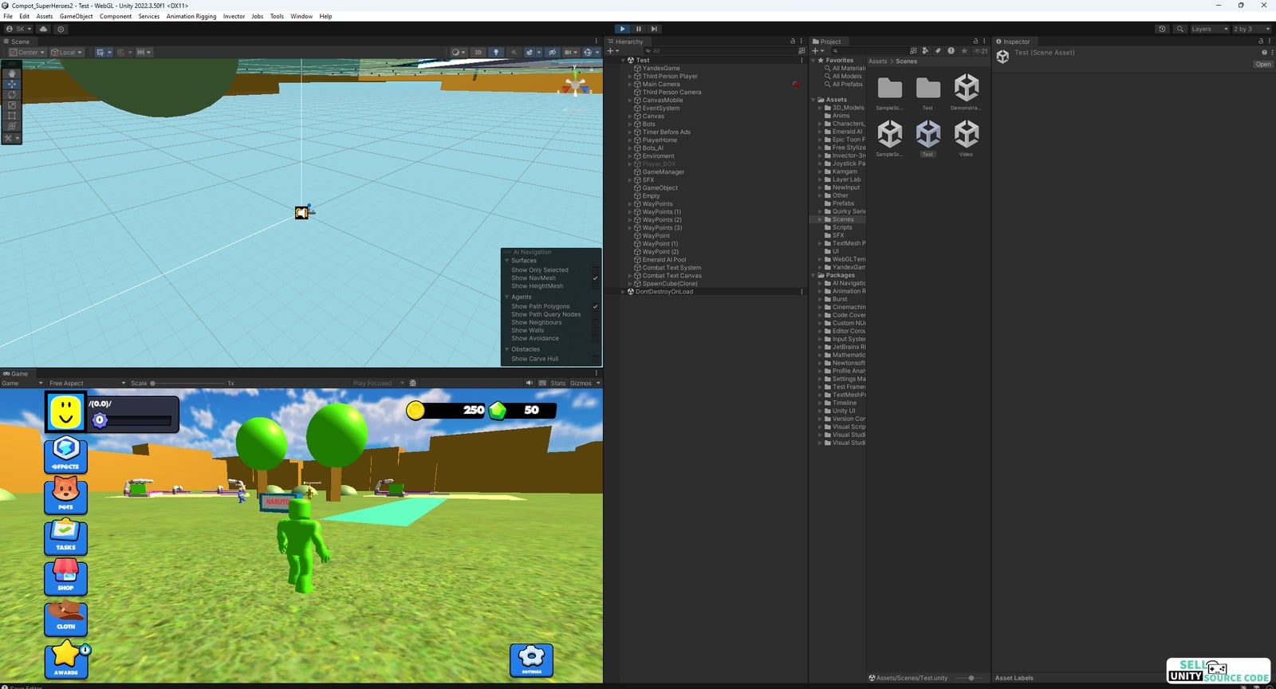
Task: Toggle scene lighting bulb icon
Action: 496,53
